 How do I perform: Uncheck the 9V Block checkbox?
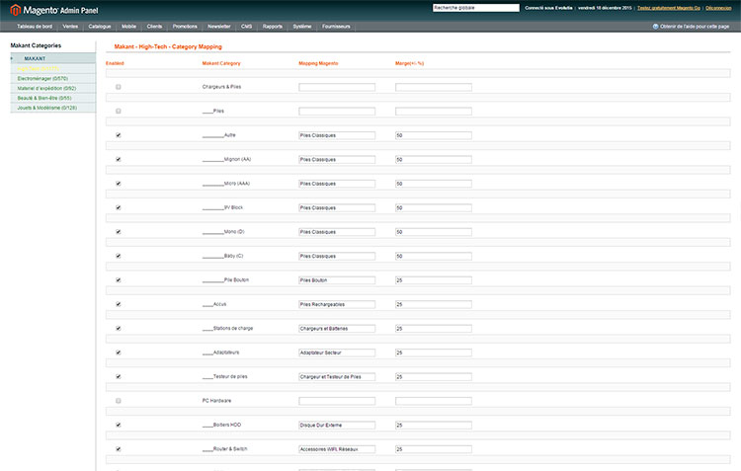tap(119, 207)
